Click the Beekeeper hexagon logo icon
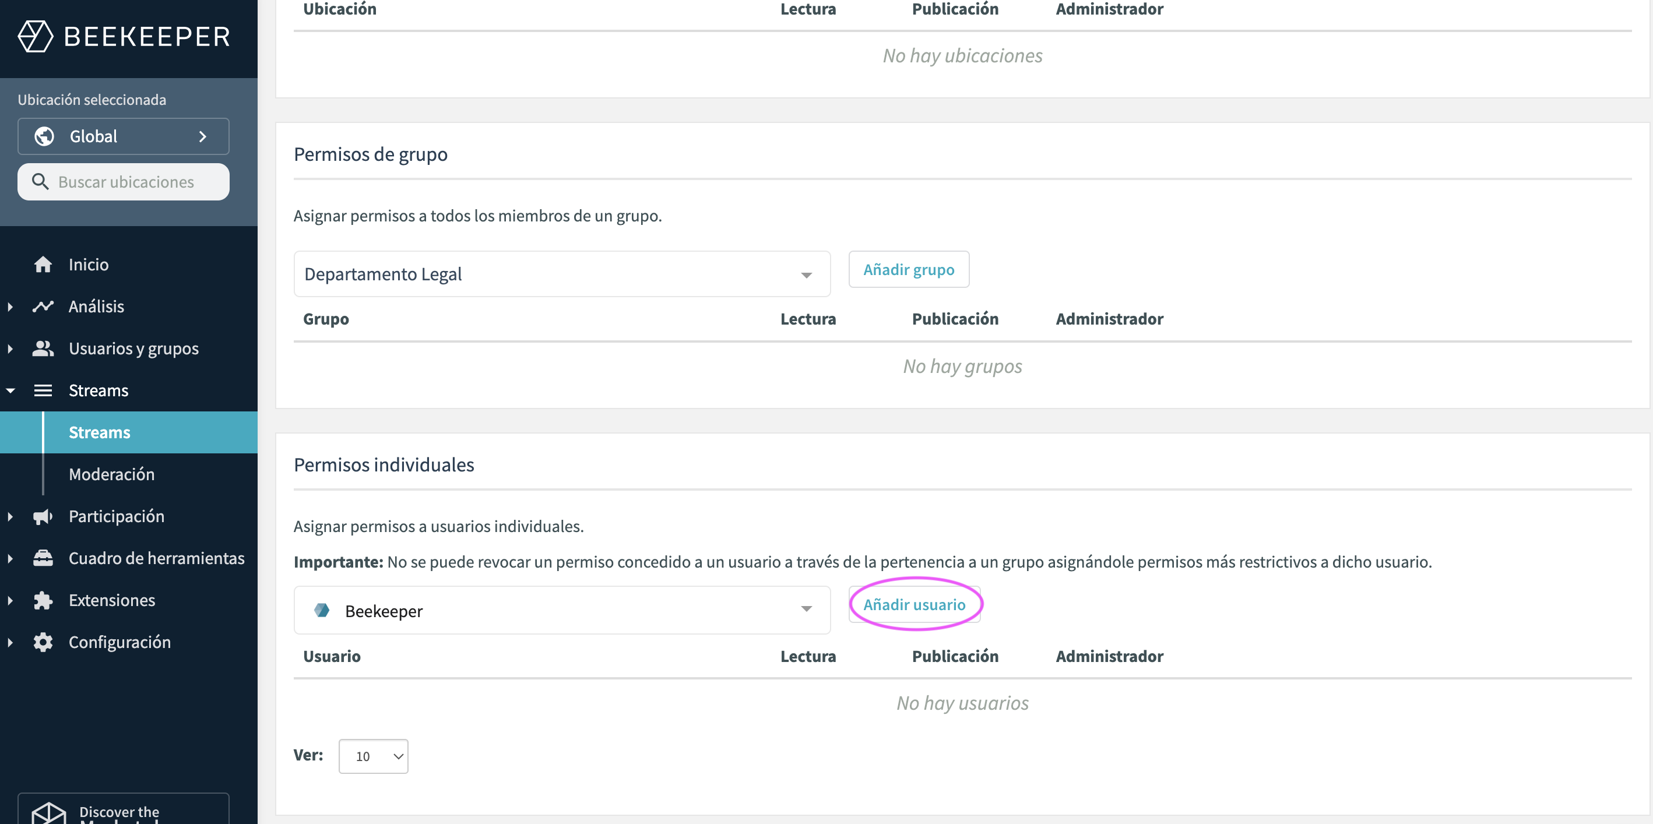Image resolution: width=1653 pixels, height=824 pixels. pyautogui.click(x=36, y=36)
